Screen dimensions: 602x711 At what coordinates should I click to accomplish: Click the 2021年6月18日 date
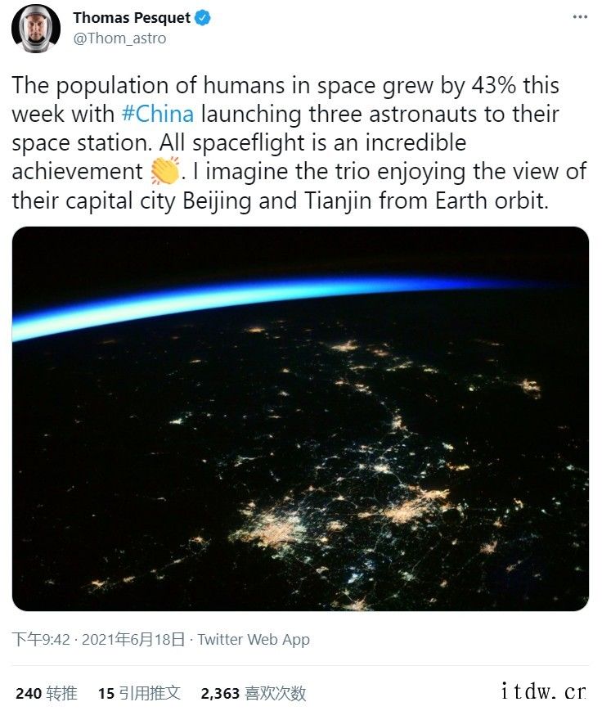(133, 639)
